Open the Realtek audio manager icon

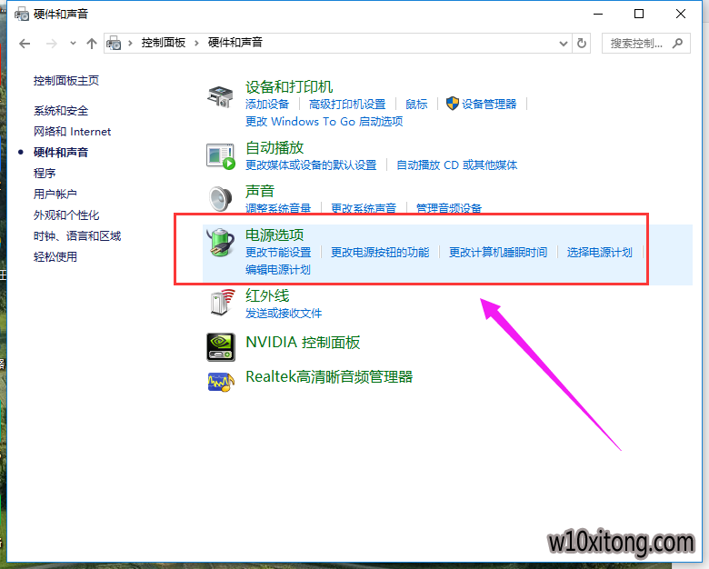coord(221,382)
